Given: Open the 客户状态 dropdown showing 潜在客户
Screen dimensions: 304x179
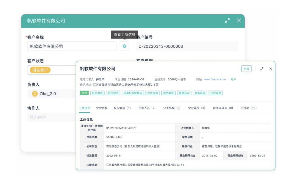Looking at the screenshot, I should [52, 70].
